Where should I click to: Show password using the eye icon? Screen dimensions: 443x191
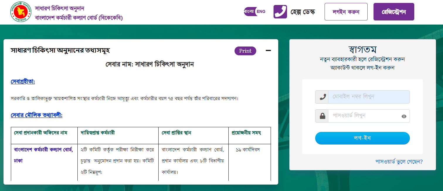pos(404,116)
